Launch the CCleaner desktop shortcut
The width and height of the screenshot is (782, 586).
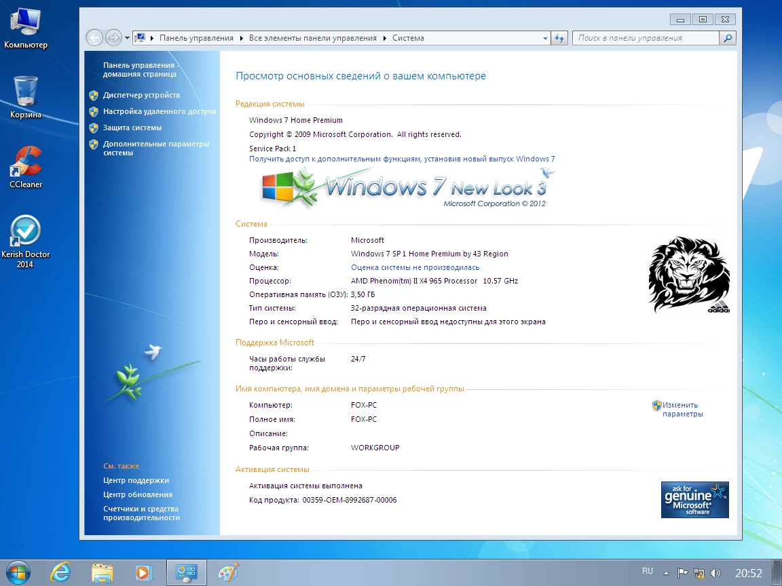click(26, 167)
